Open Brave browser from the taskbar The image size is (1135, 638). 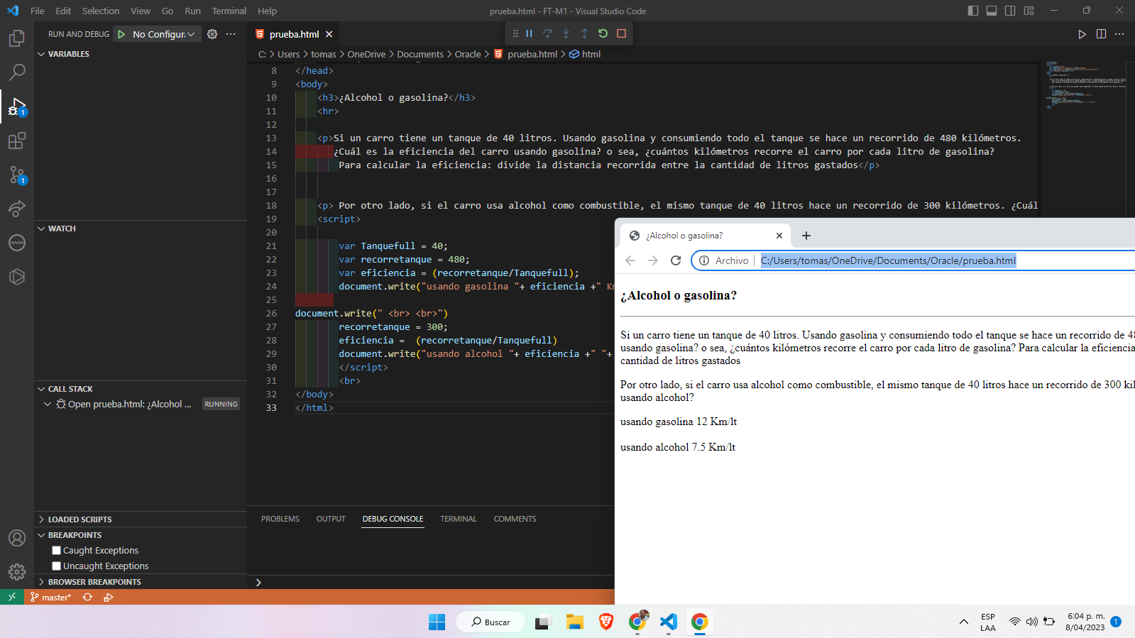coord(606,622)
